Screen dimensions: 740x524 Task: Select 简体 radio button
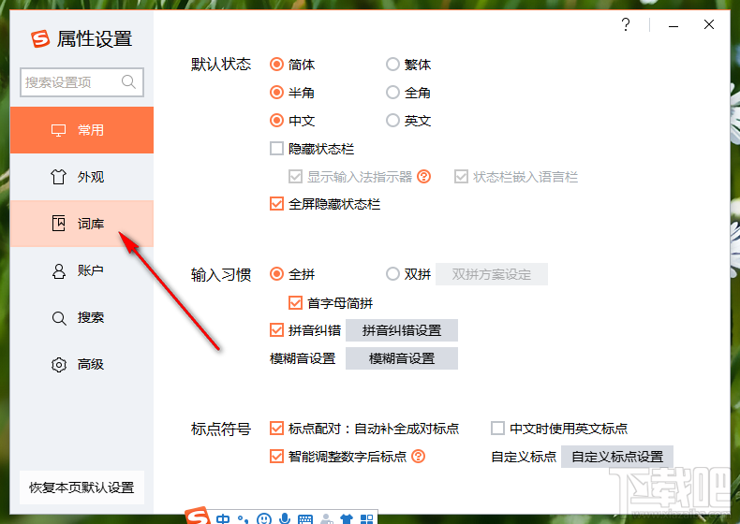point(276,65)
